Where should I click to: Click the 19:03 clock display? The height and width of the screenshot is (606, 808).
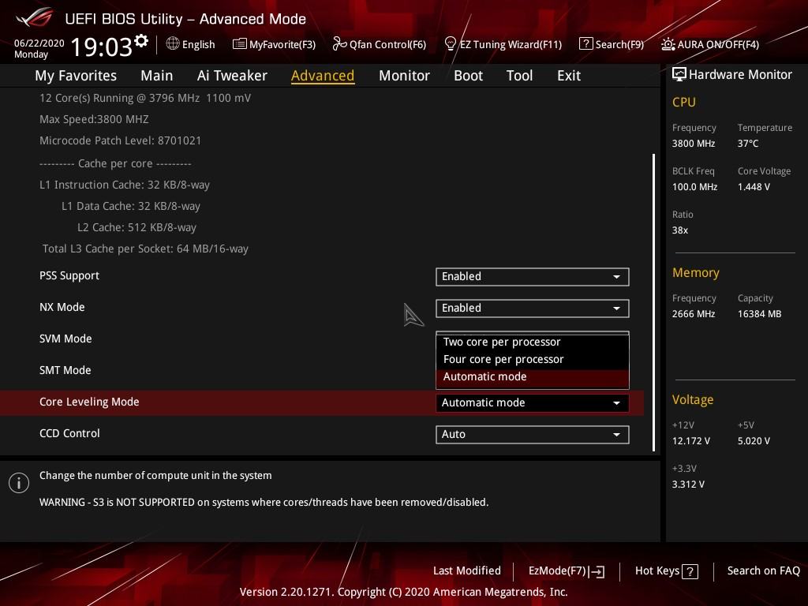(x=102, y=47)
